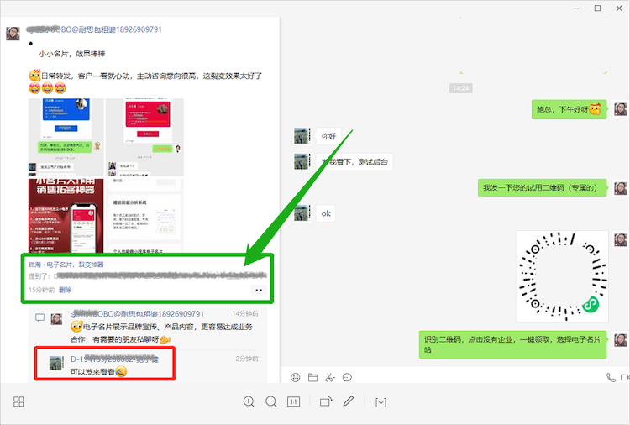630x425 pixels.
Task: Click sender avatar beside 鲍总，下午好呀
Action: pyautogui.click(x=621, y=109)
